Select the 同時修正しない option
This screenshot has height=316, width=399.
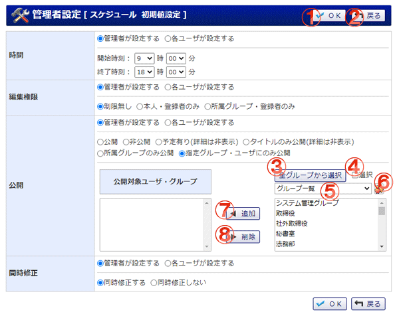tap(154, 283)
